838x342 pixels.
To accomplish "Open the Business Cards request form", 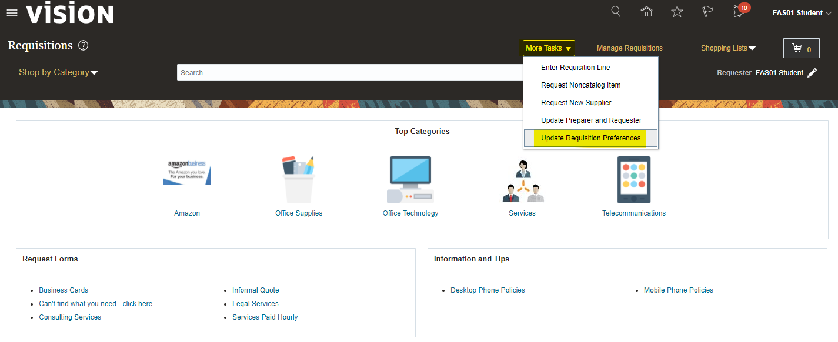I will point(64,290).
